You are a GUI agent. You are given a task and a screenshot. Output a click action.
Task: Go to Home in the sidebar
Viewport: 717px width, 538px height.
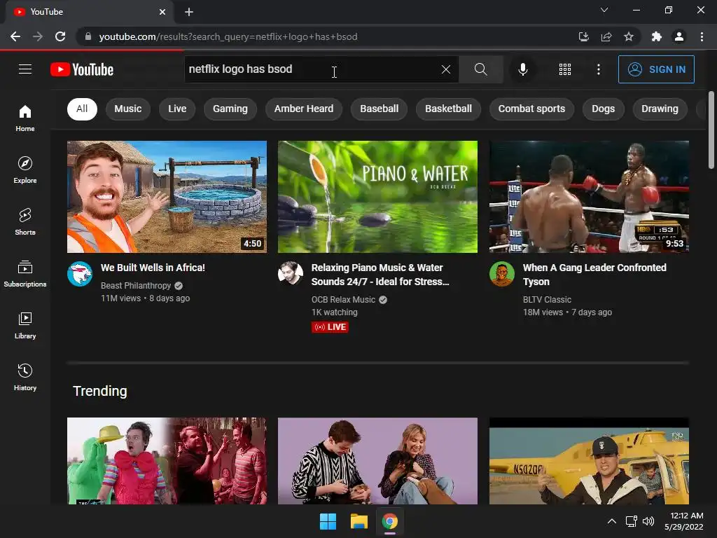coord(25,118)
